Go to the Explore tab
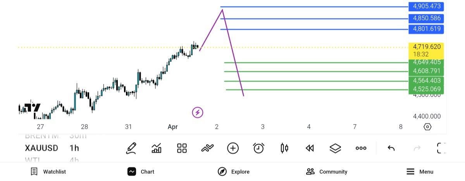 coord(233,172)
